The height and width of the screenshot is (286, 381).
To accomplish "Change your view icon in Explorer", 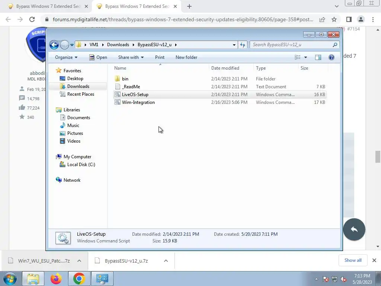I will tap(297, 57).
